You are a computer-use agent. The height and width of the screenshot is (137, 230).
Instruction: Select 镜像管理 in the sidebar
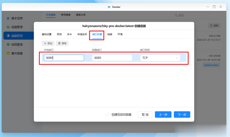[x=19, y=36]
